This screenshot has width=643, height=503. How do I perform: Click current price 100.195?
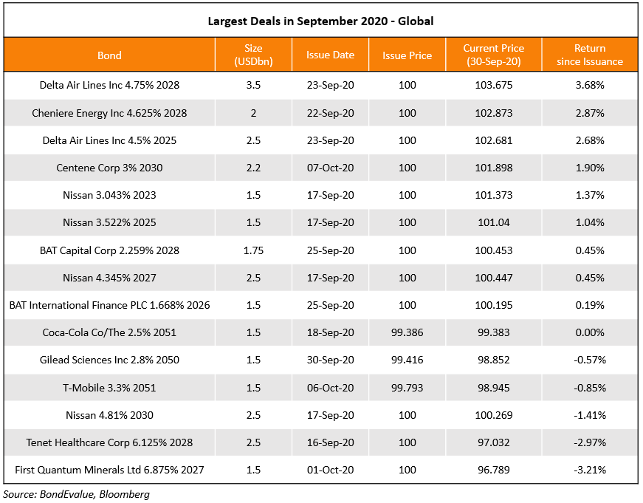[494, 305]
